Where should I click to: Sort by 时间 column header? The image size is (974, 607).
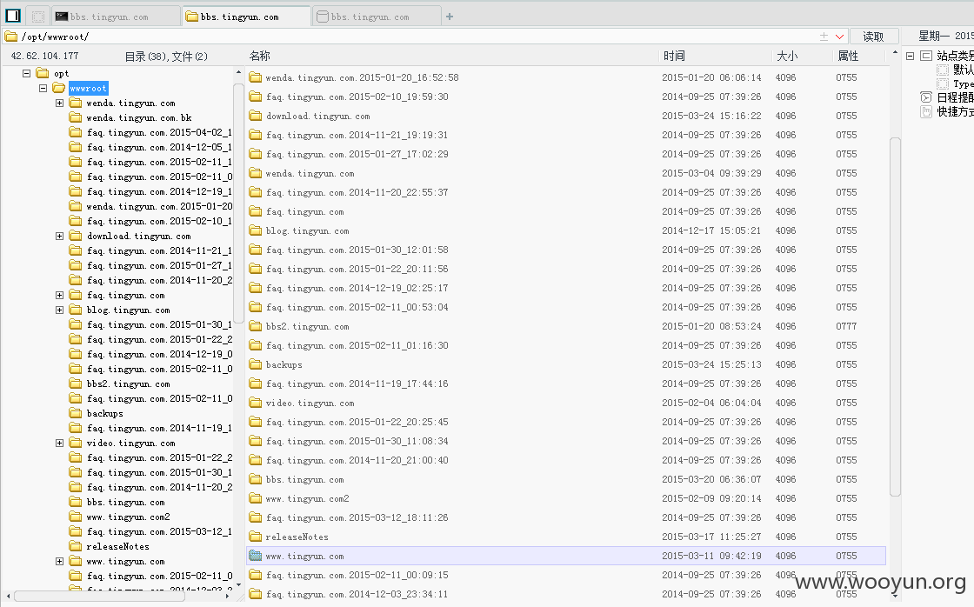pyautogui.click(x=674, y=56)
